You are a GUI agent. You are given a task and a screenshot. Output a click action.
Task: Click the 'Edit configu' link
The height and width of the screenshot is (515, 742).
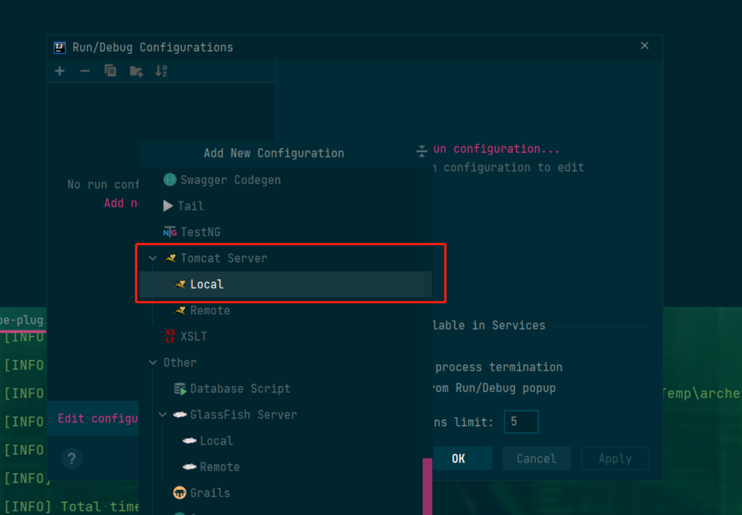point(98,418)
